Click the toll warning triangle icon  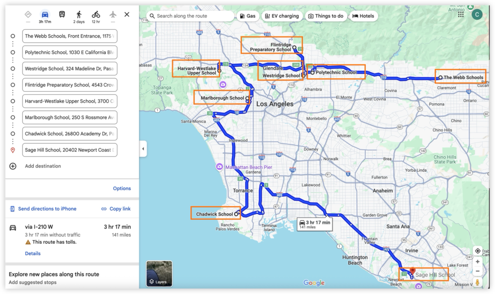pos(28,242)
